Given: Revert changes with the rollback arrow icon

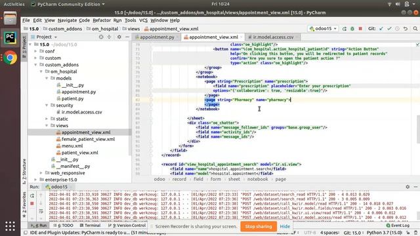Looking at the screenshot, I should pos(406,29).
